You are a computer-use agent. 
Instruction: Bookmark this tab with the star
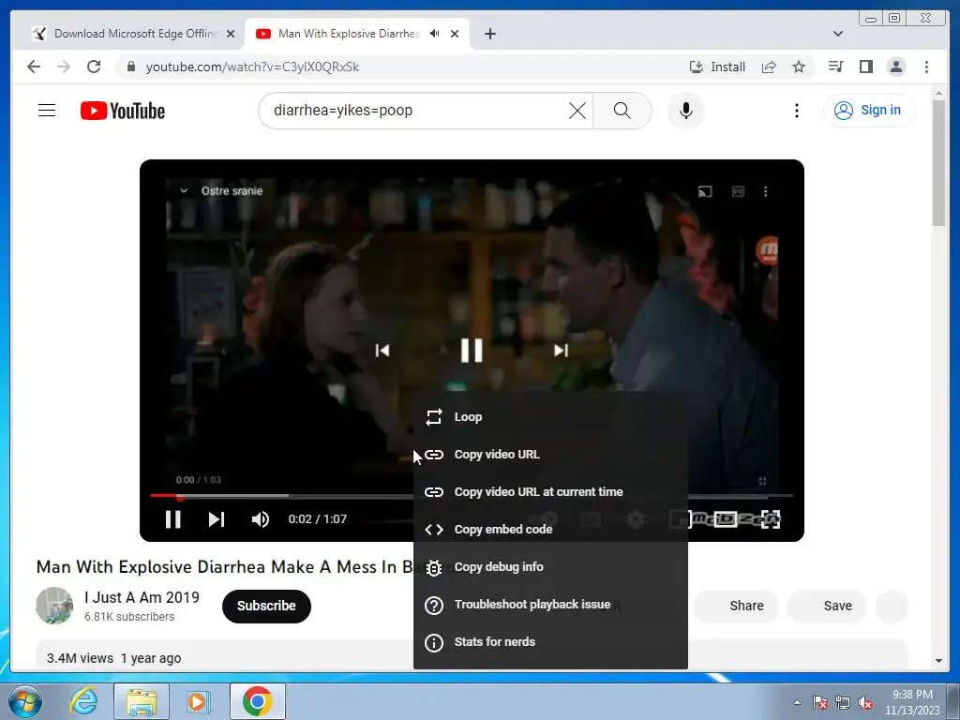point(799,67)
